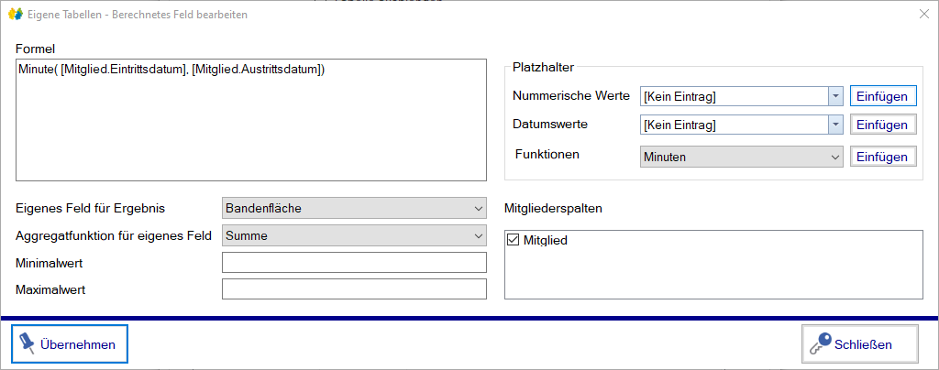Focus the Minimalwert input field
The width and height of the screenshot is (939, 370).
(x=354, y=263)
